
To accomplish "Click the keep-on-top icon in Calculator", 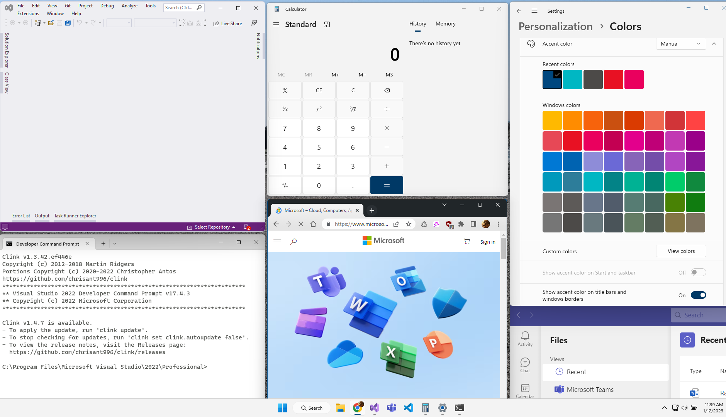I will point(327,24).
